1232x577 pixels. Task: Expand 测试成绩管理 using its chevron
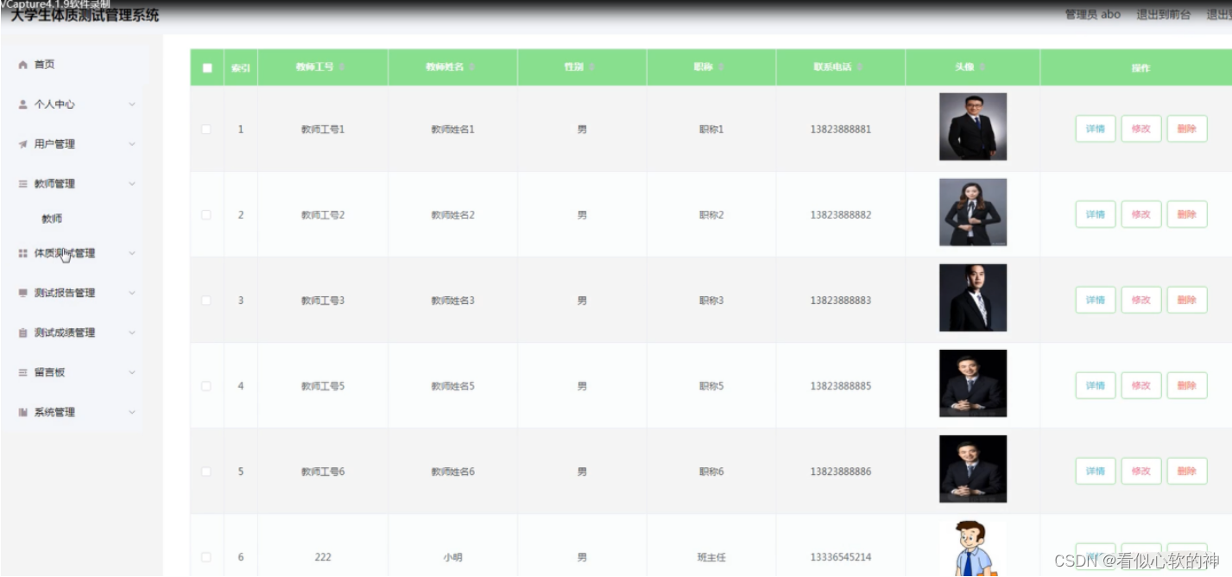pyautogui.click(x=132, y=333)
